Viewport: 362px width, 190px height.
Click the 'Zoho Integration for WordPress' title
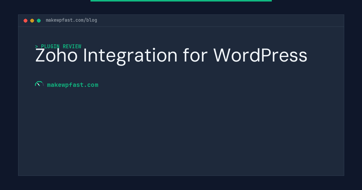tap(171, 55)
